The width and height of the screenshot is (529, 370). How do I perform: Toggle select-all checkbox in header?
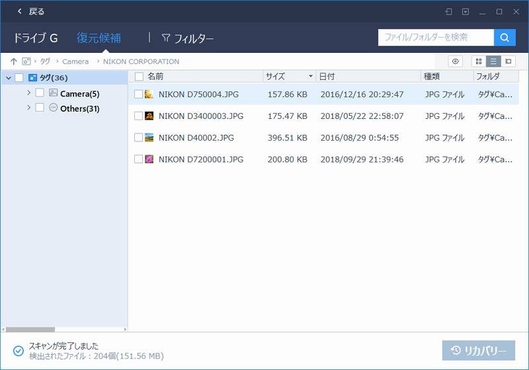pyautogui.click(x=138, y=77)
